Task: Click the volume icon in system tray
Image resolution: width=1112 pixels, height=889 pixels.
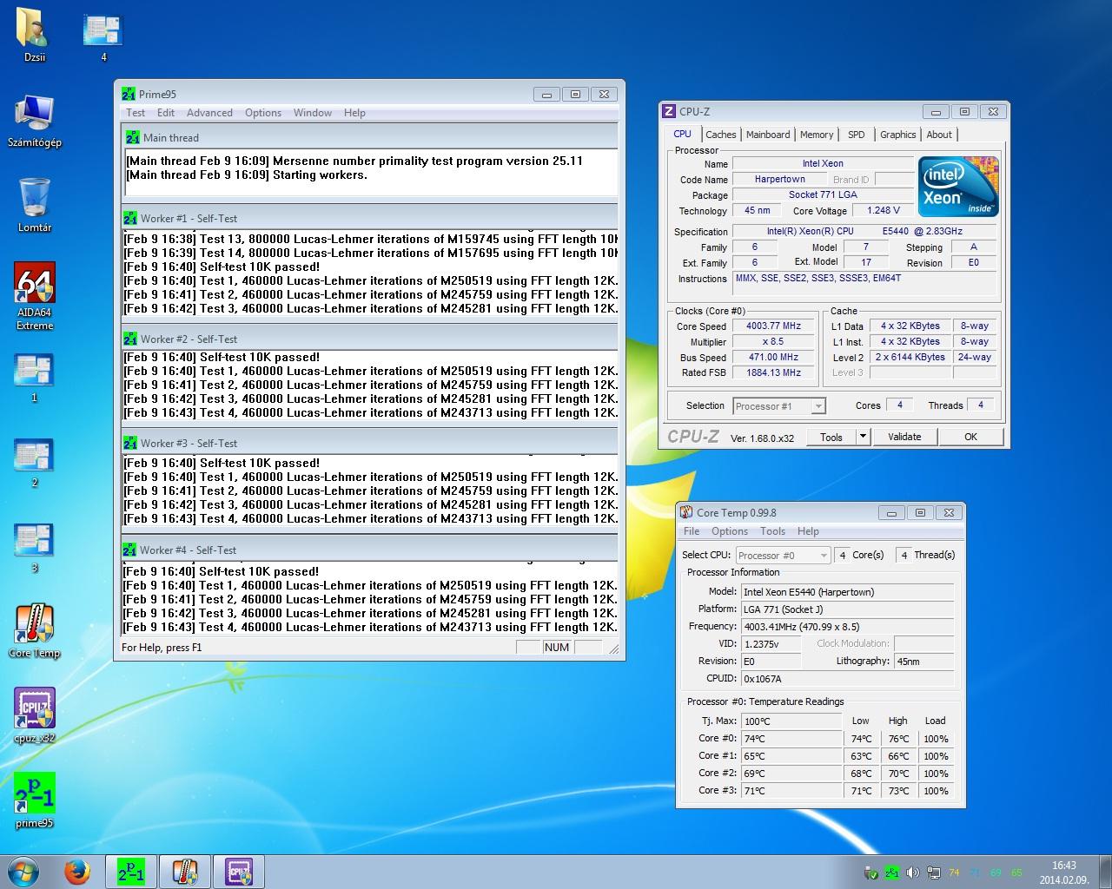Action: coord(912,873)
